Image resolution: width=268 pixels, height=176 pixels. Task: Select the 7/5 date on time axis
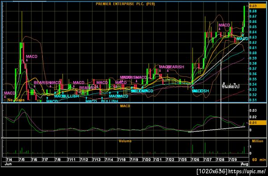pos(22,160)
